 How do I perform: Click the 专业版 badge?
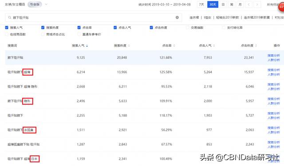[x=35, y=4]
